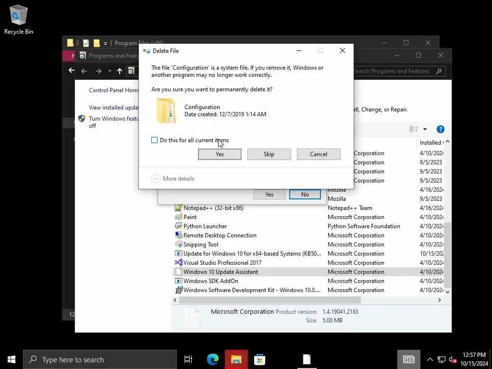Click the change view list icon

(414, 129)
